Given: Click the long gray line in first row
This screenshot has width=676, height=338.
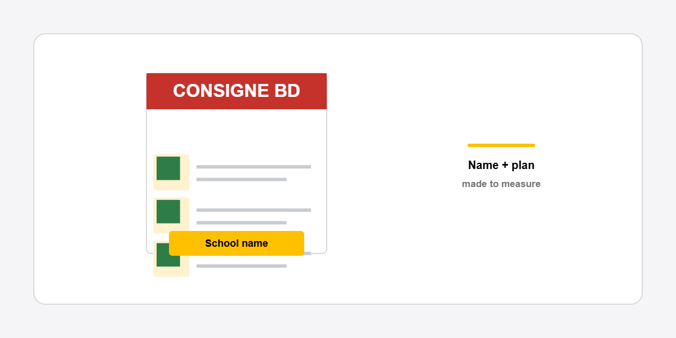Looking at the screenshot, I should point(253,167).
